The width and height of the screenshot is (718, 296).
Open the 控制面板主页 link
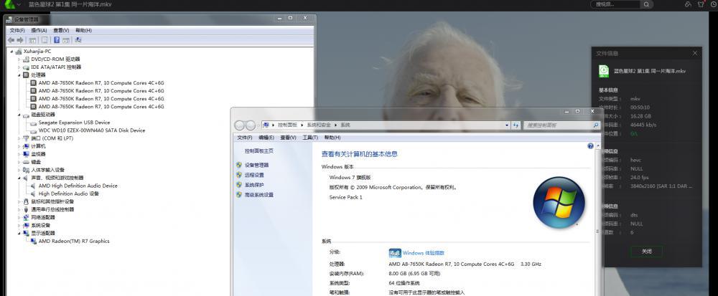(x=258, y=151)
